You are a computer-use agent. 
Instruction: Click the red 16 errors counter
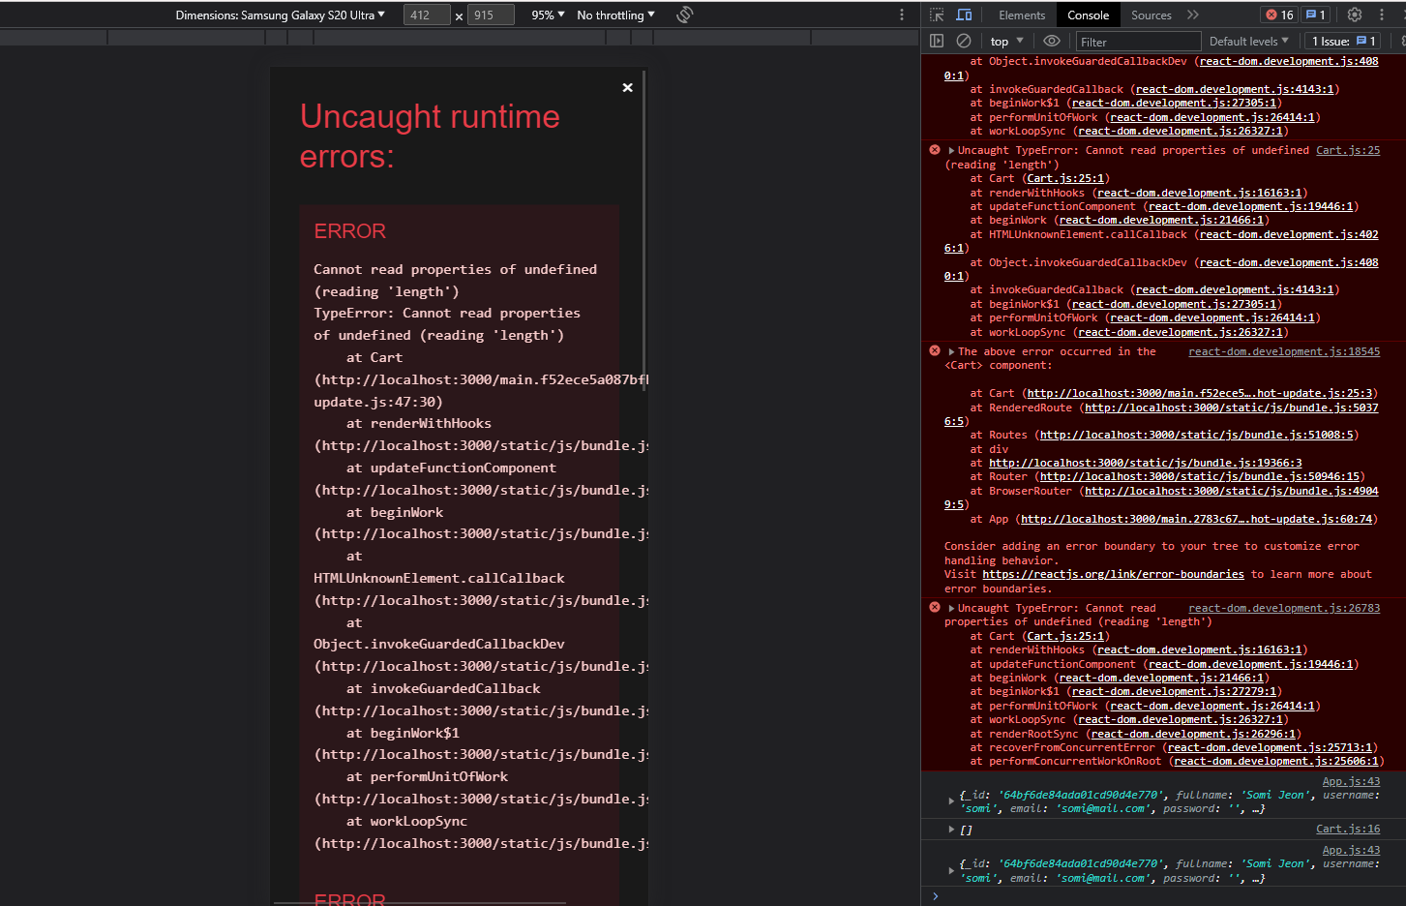click(x=1279, y=15)
